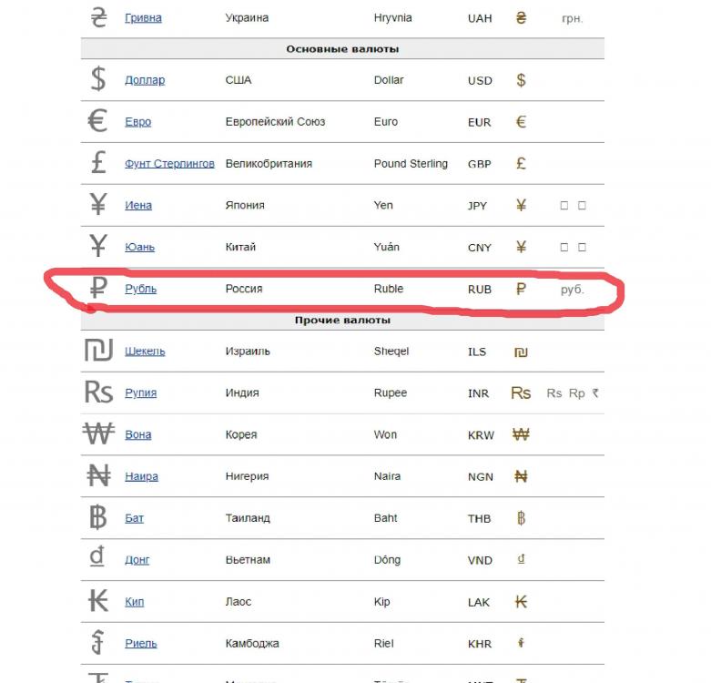The image size is (711, 683).
Task: Click the large Euro symbol icon
Action: pos(98,121)
